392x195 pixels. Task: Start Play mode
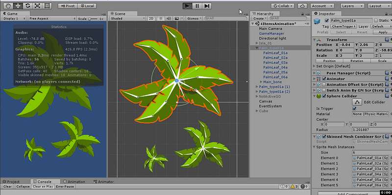(187, 6)
